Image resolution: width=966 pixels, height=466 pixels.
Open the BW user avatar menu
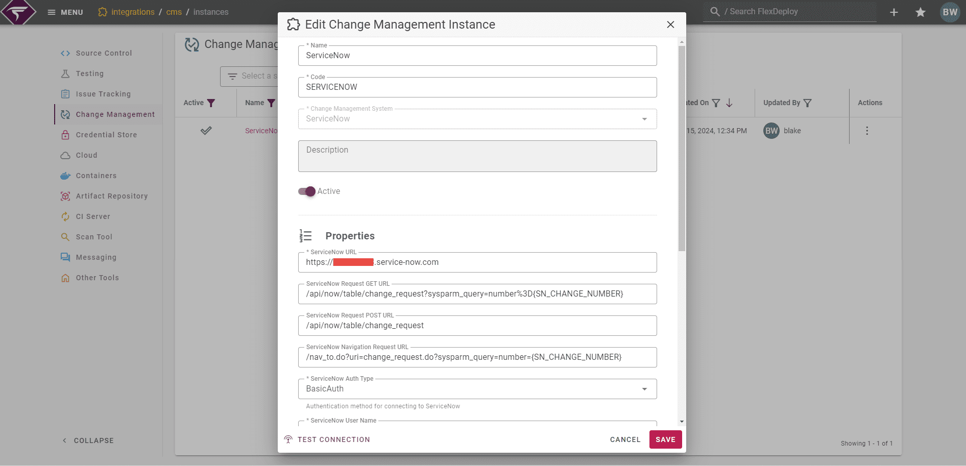coord(950,12)
